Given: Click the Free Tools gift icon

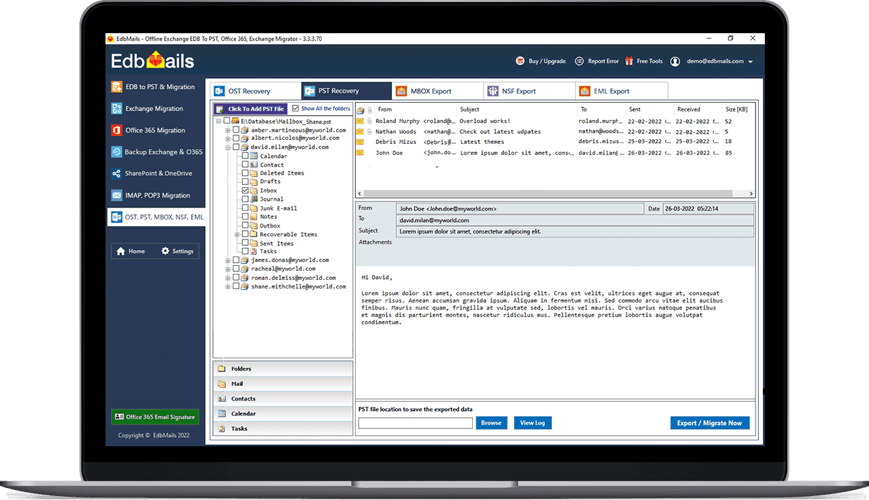Looking at the screenshot, I should click(629, 61).
